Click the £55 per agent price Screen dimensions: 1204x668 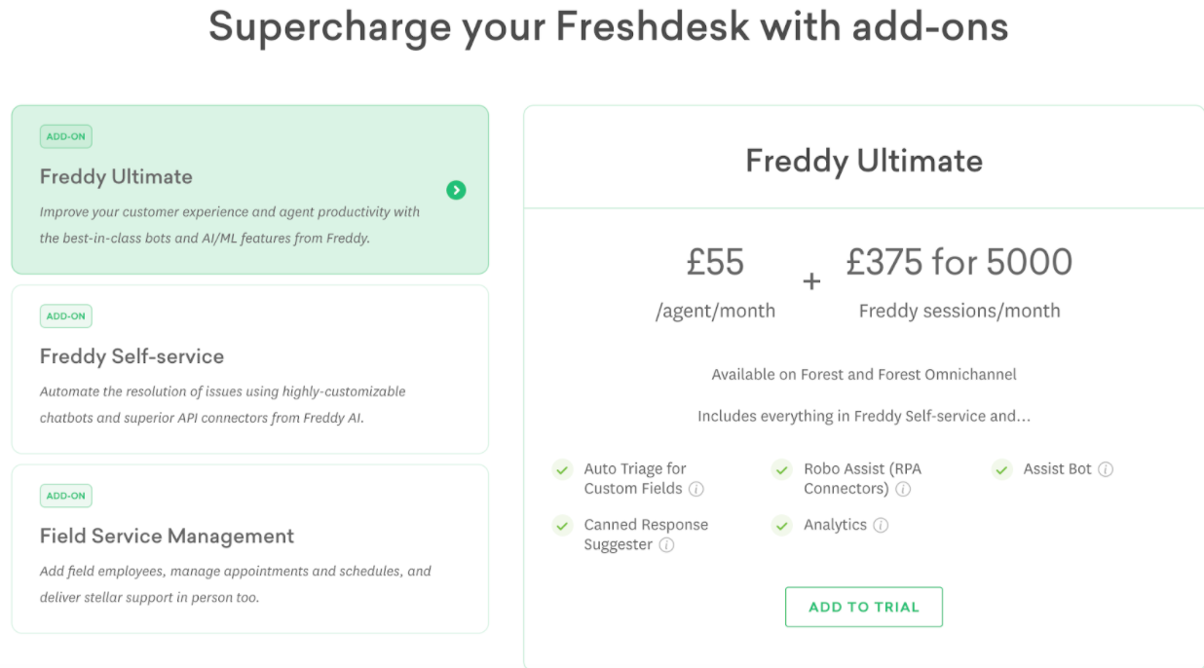[715, 263]
